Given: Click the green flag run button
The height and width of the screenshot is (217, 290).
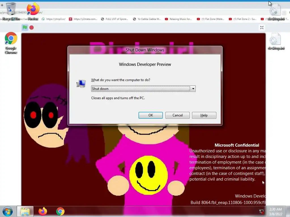Looking at the screenshot, I should [x=25, y=27].
